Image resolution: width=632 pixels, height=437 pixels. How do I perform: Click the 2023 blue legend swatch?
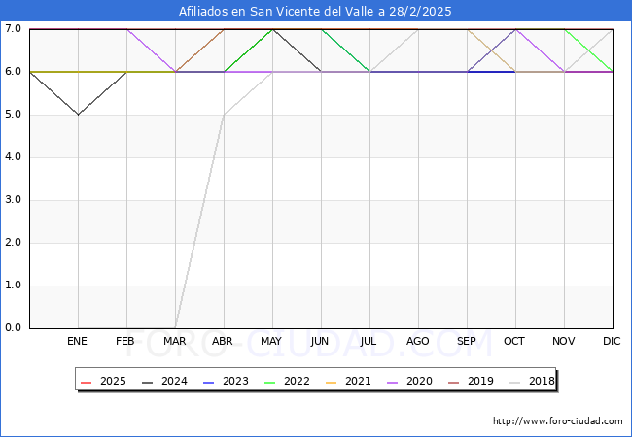[x=208, y=382]
